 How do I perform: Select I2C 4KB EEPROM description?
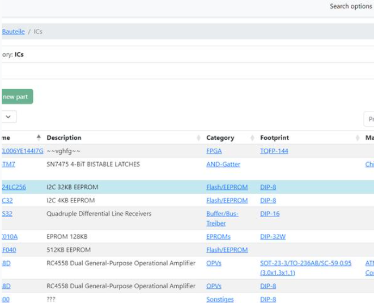pyautogui.click(x=71, y=201)
